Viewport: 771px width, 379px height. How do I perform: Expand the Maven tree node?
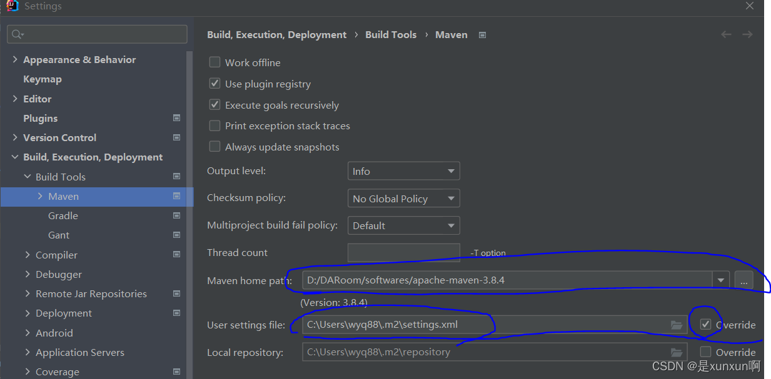[40, 196]
